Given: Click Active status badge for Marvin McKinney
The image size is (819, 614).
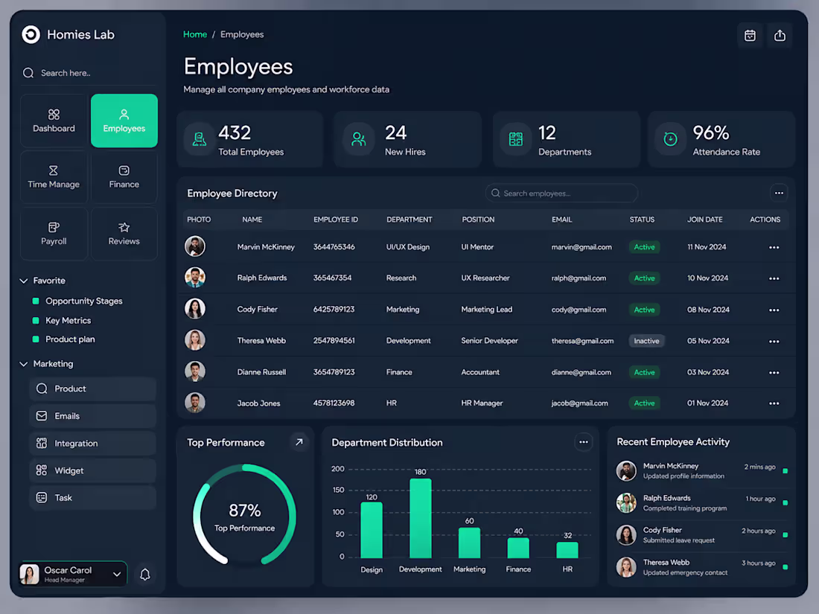Looking at the screenshot, I should tap(644, 247).
